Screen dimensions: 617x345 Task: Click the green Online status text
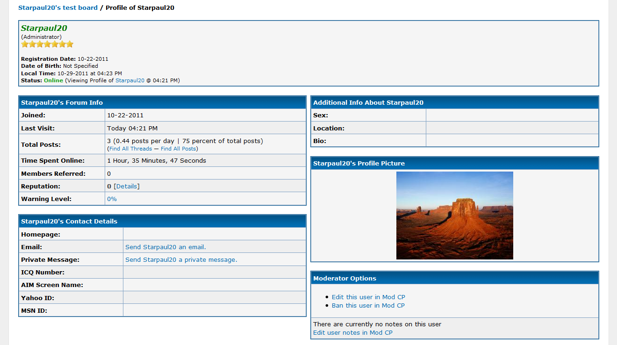point(53,80)
